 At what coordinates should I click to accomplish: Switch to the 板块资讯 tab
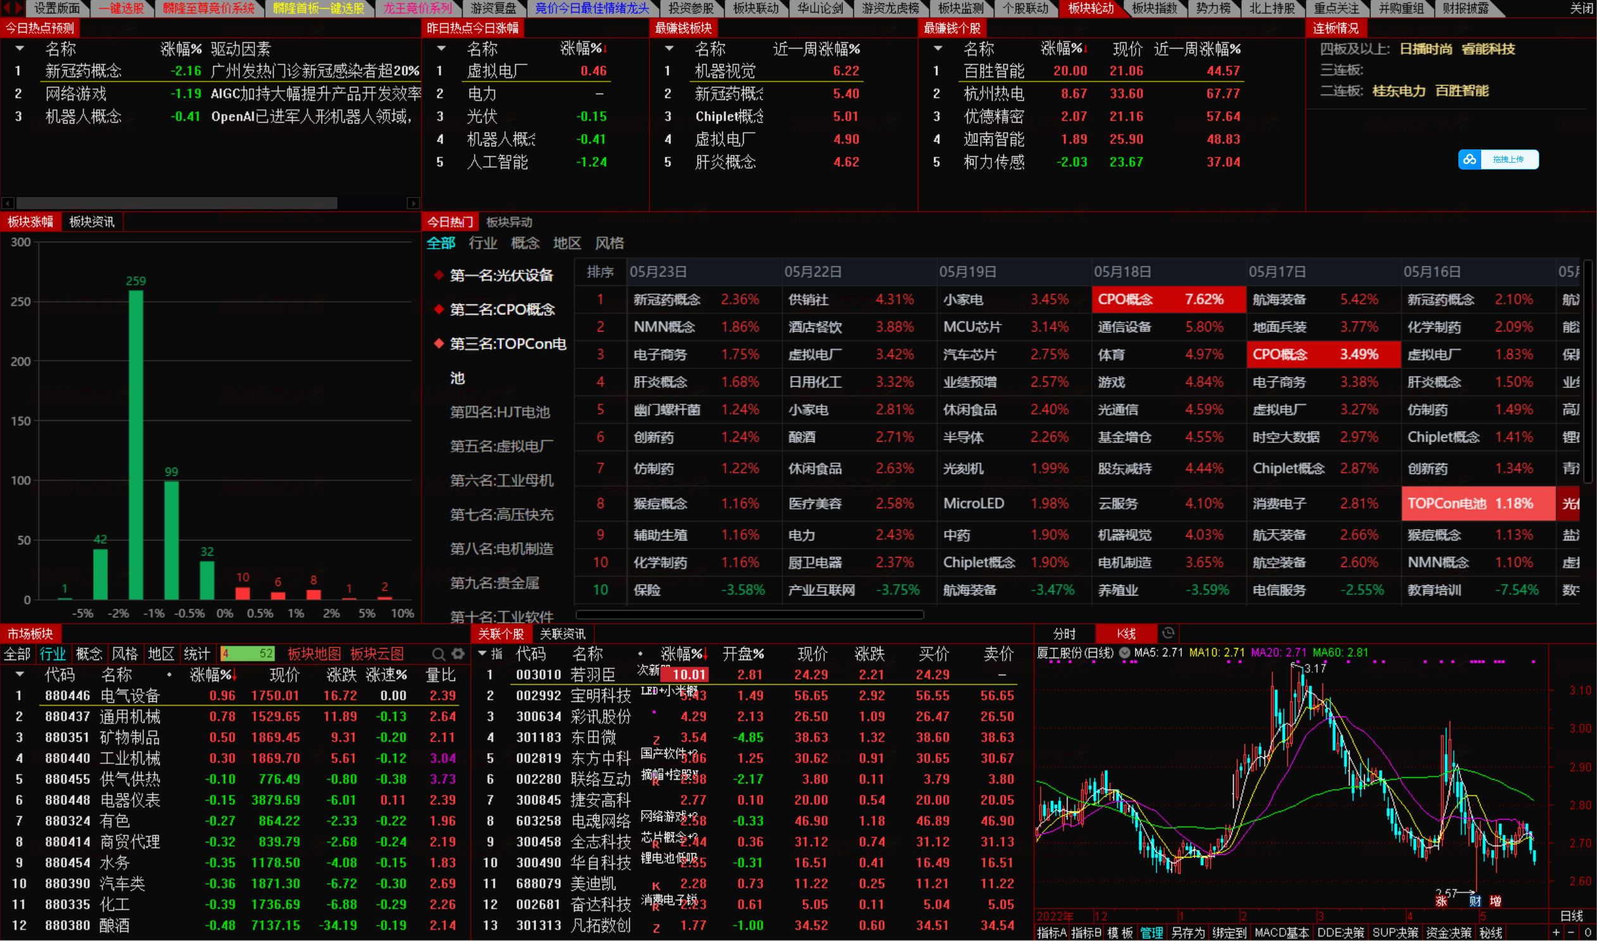91,221
